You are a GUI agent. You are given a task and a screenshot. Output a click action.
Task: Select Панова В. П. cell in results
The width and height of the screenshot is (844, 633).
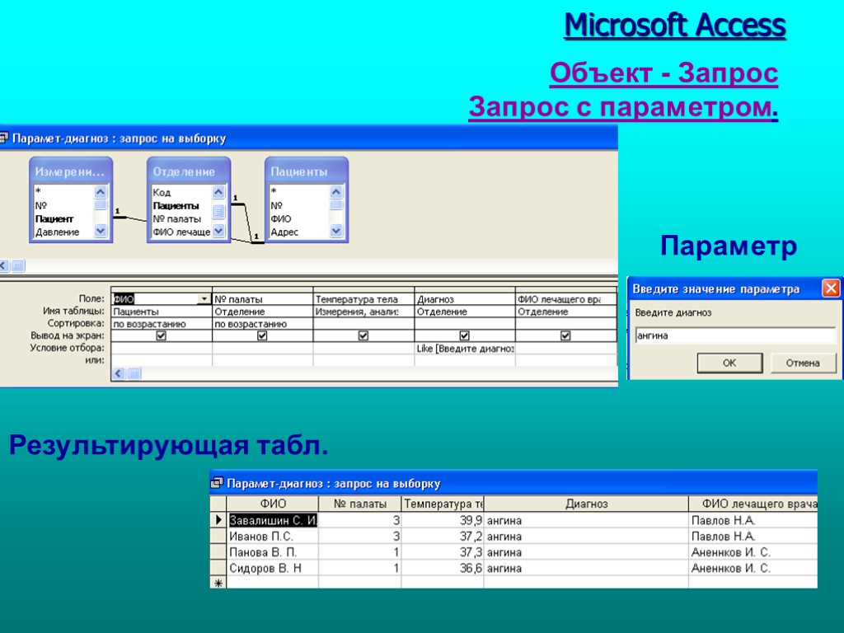click(x=272, y=552)
